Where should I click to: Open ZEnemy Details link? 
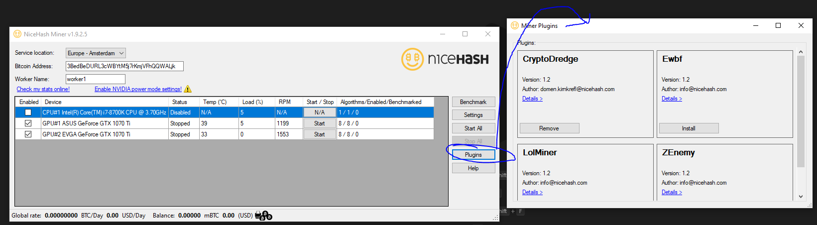(672, 192)
